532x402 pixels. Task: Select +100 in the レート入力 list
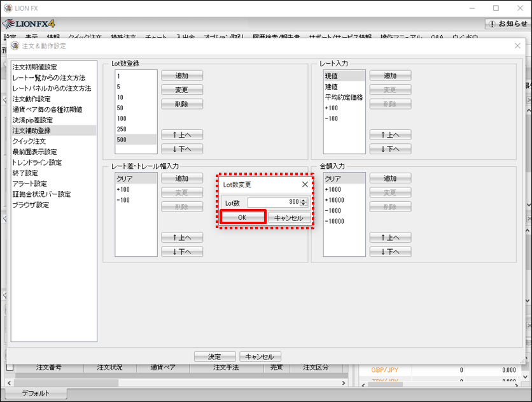click(x=344, y=108)
